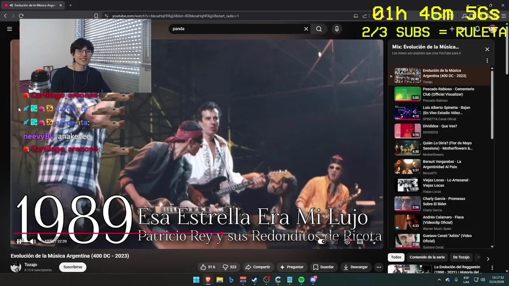
Task: Toggle the autoplay switch in the player
Action: [x=322, y=241]
